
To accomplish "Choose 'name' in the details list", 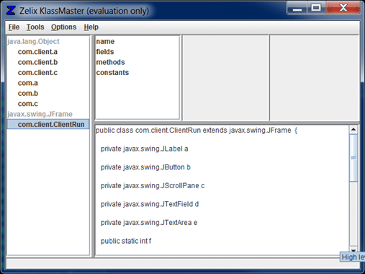I will (105, 41).
